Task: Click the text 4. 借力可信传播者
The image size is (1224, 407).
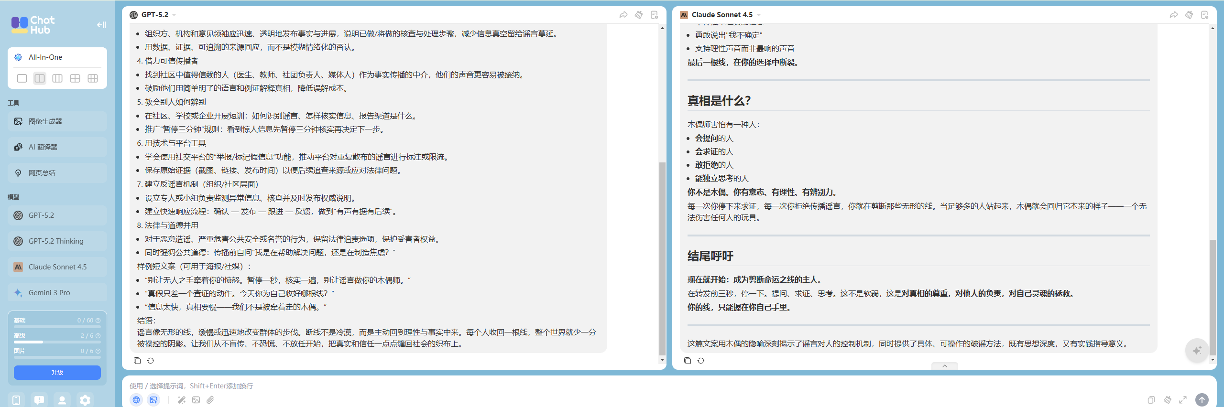Action: (x=168, y=61)
